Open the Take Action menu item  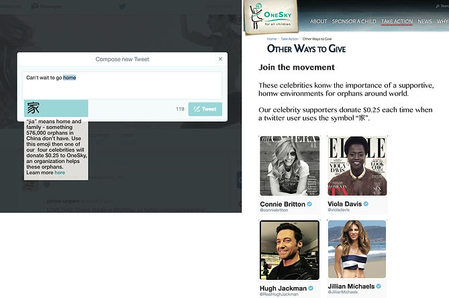397,21
